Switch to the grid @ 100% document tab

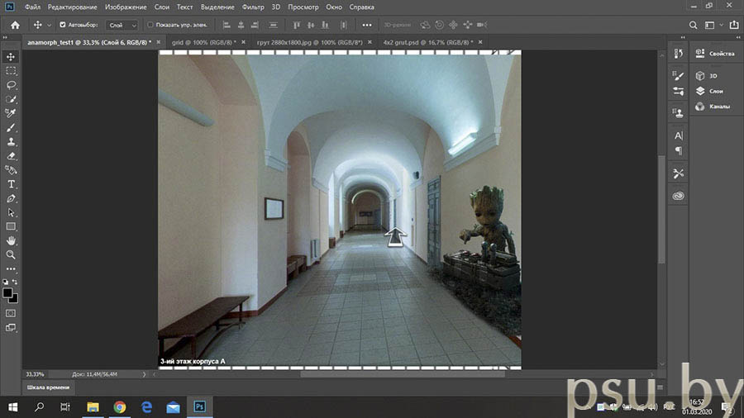point(204,42)
